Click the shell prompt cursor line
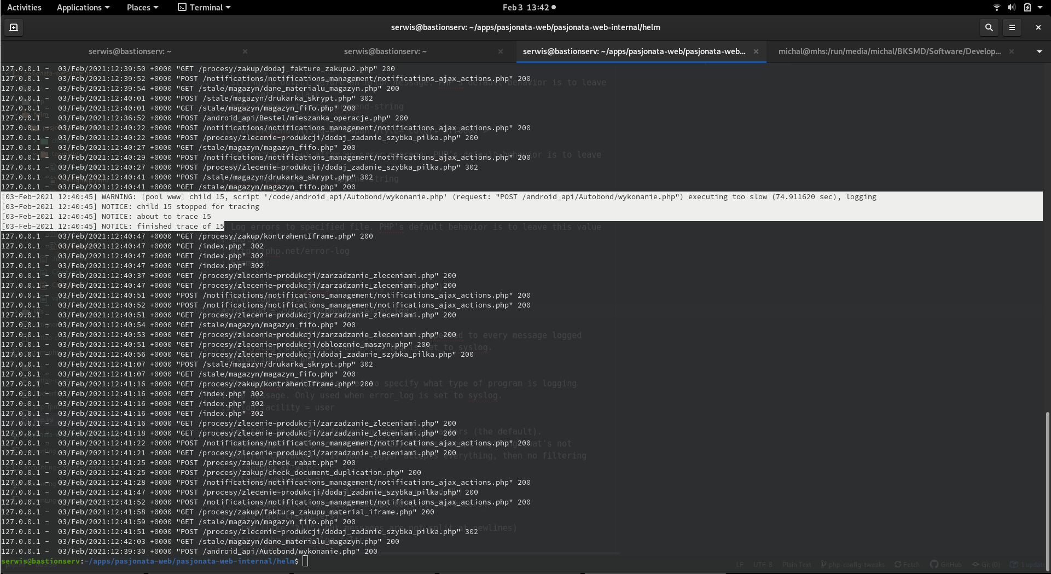 [154, 561]
